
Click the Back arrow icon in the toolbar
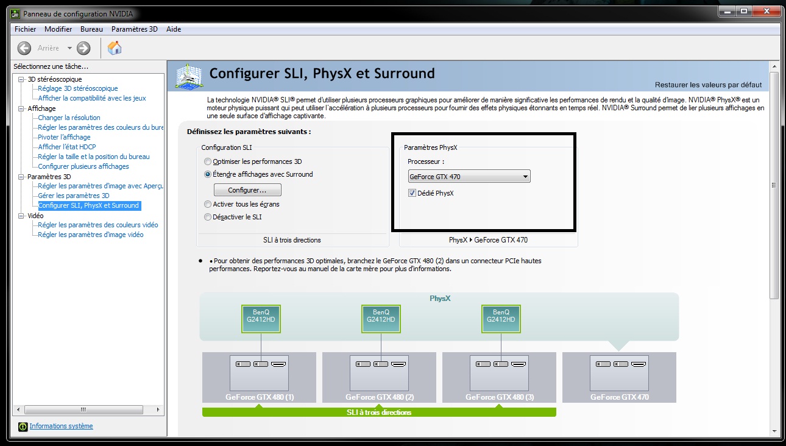tap(24, 48)
